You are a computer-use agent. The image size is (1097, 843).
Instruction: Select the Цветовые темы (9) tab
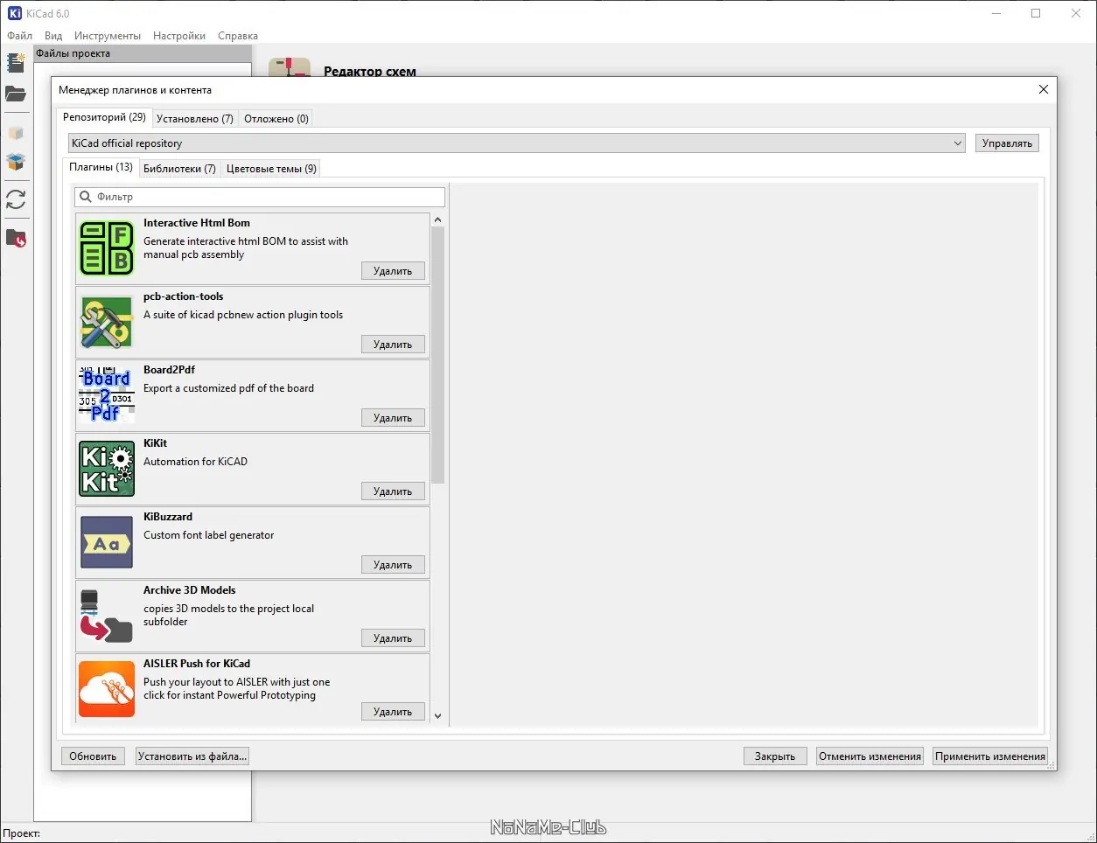tap(271, 169)
